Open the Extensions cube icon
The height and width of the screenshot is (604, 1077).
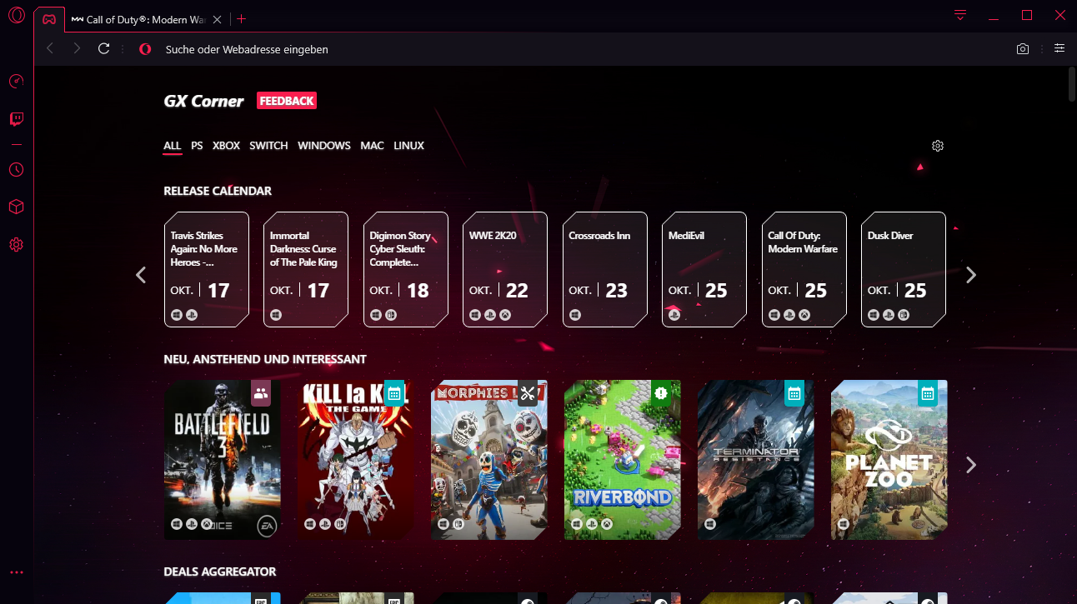tap(17, 207)
